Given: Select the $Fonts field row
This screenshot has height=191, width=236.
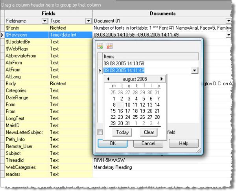Looking at the screenshot, I should click(x=26, y=28).
